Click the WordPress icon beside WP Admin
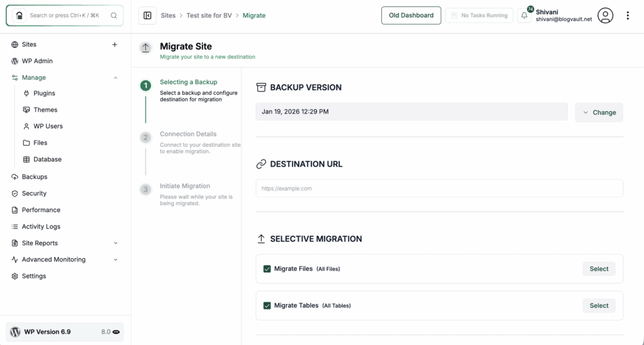Screen dimensions: 644x345 pyautogui.click(x=15, y=61)
